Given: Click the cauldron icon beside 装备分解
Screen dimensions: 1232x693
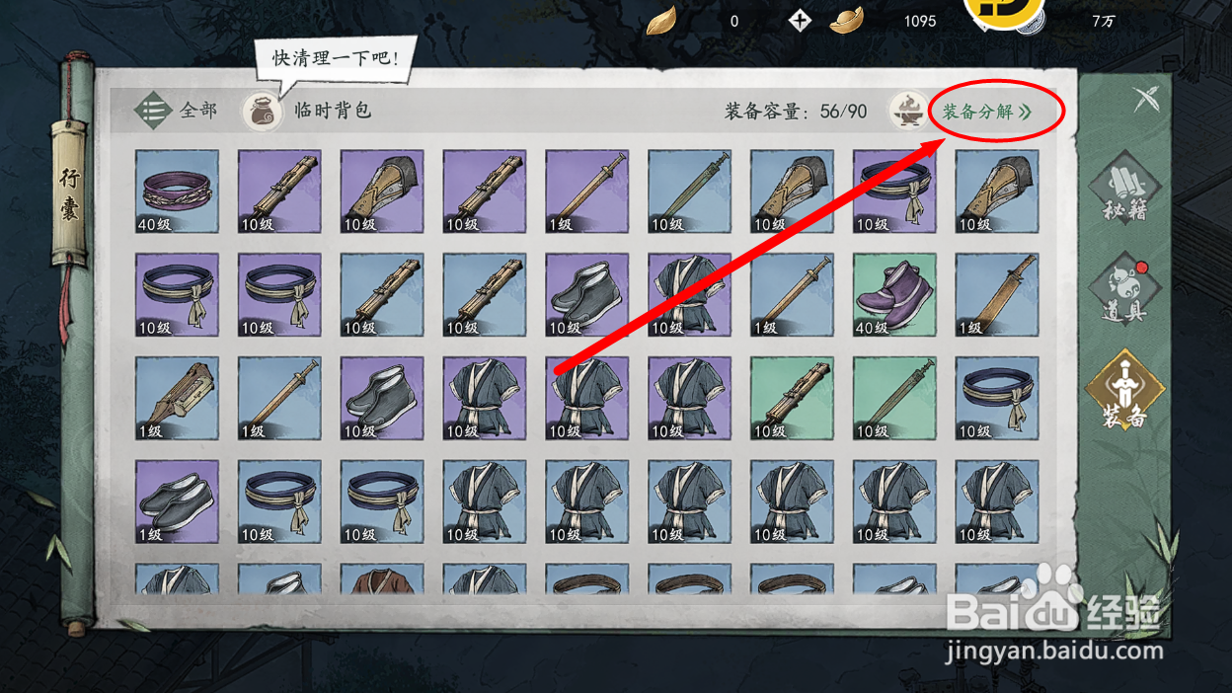Looking at the screenshot, I should click(x=907, y=111).
